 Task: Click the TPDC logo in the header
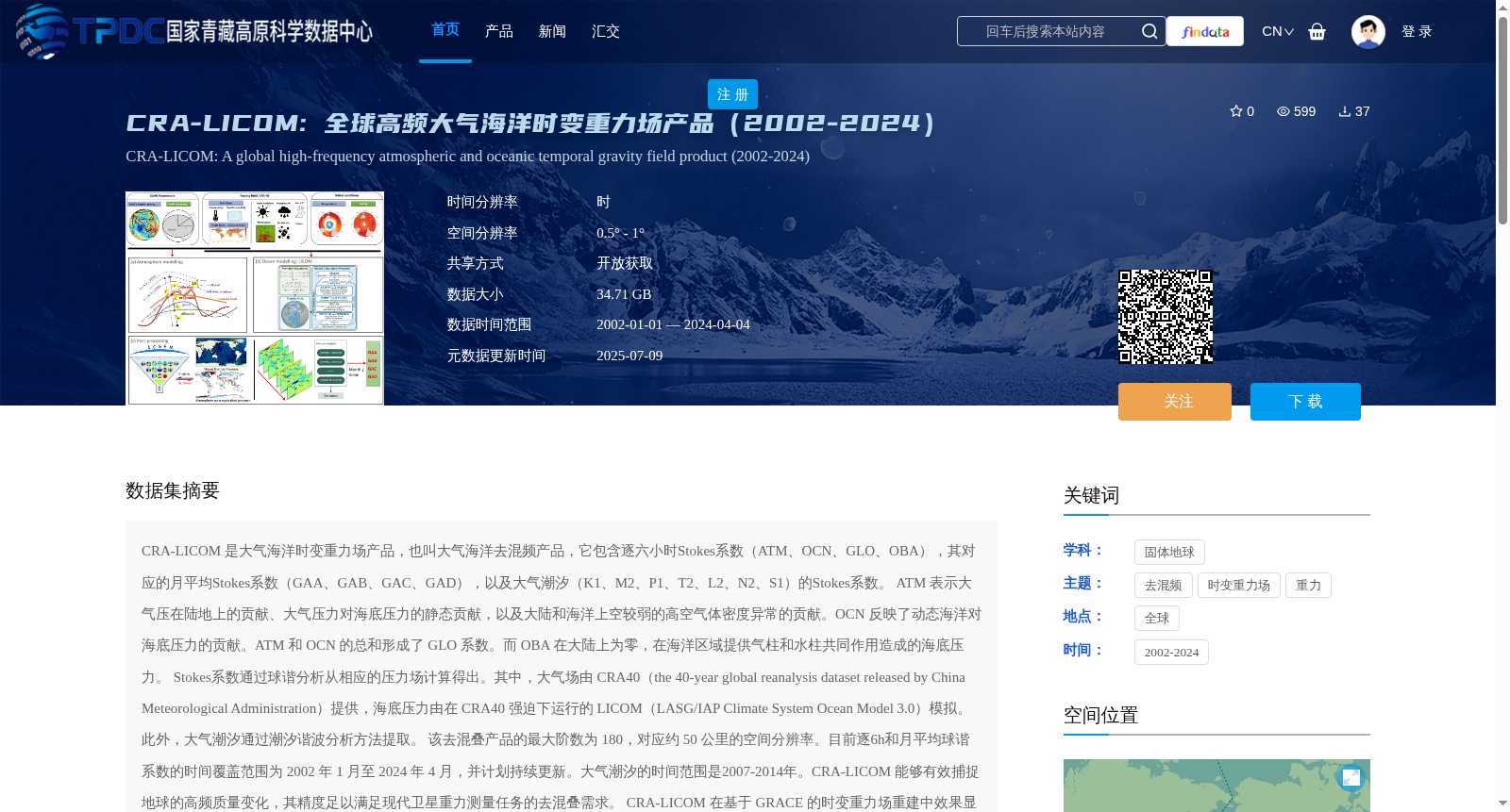[194, 31]
